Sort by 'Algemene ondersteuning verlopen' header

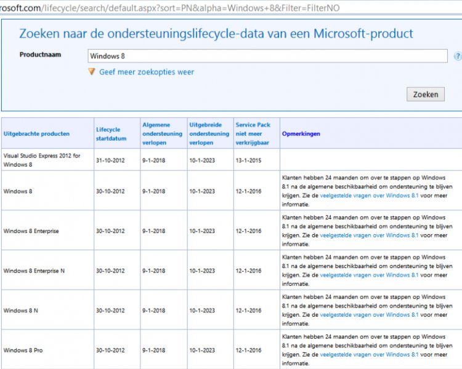click(163, 133)
